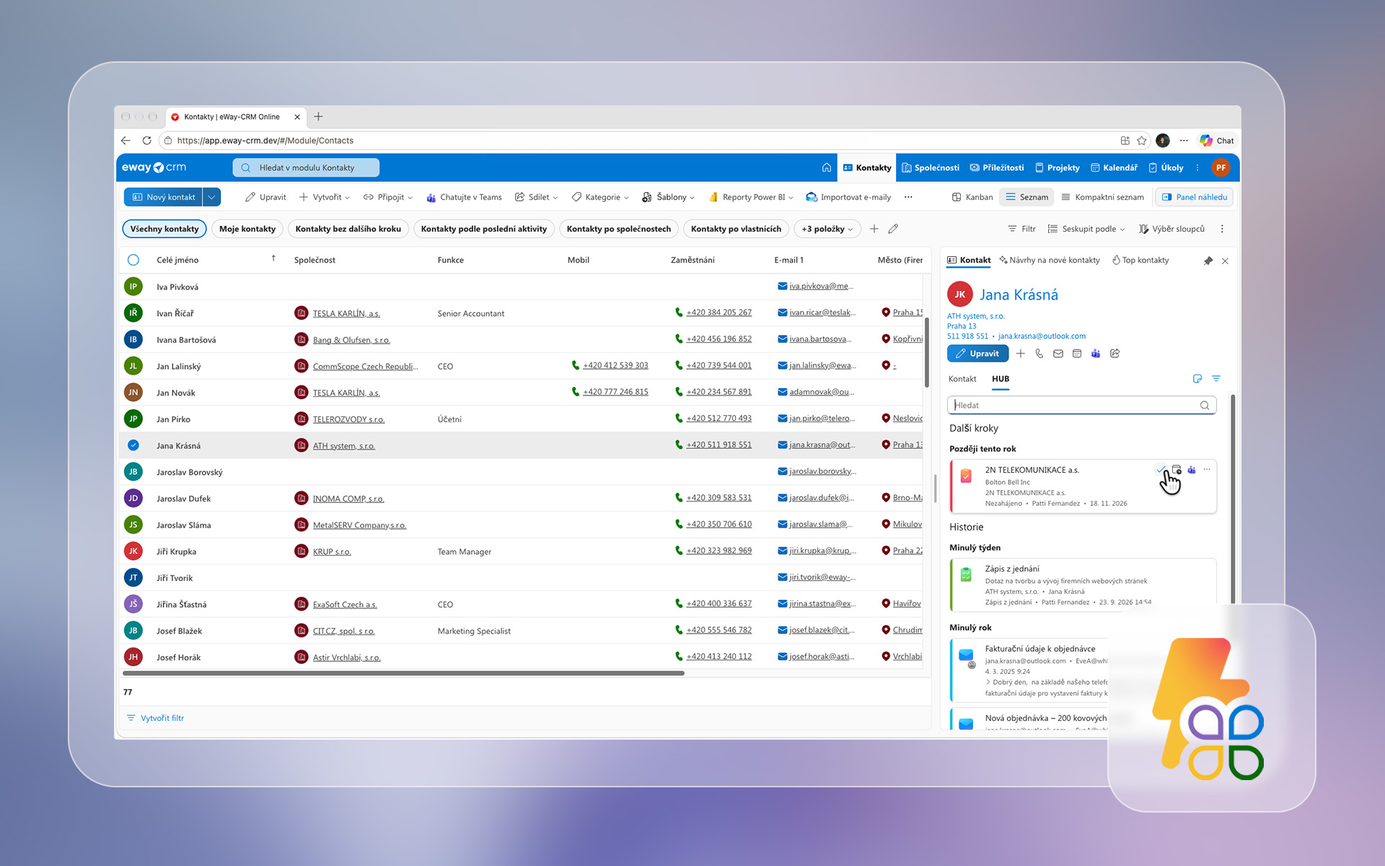The height and width of the screenshot is (866, 1385).
Task: Click the postpone calendar icon on 2N TELEKOMUNIKACE card
Action: [1177, 470]
